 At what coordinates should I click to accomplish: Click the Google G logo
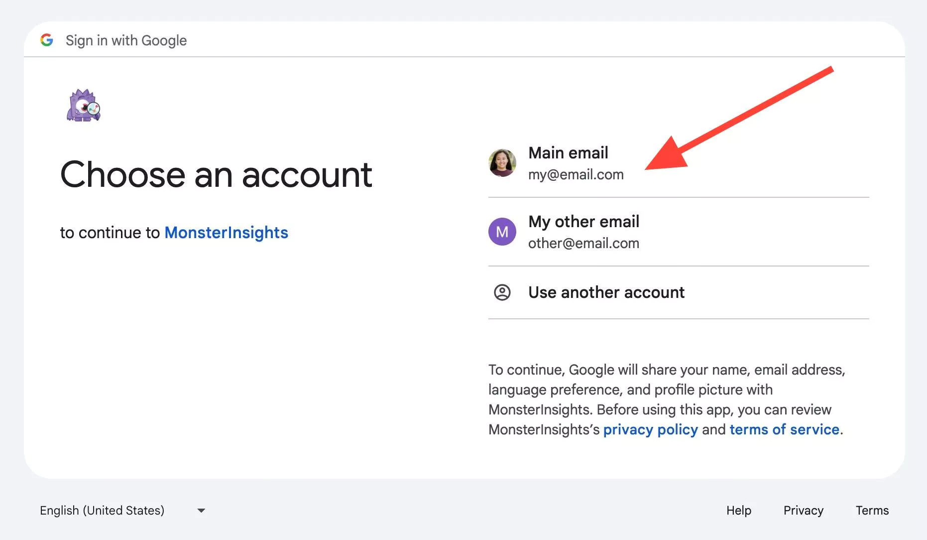click(x=47, y=40)
